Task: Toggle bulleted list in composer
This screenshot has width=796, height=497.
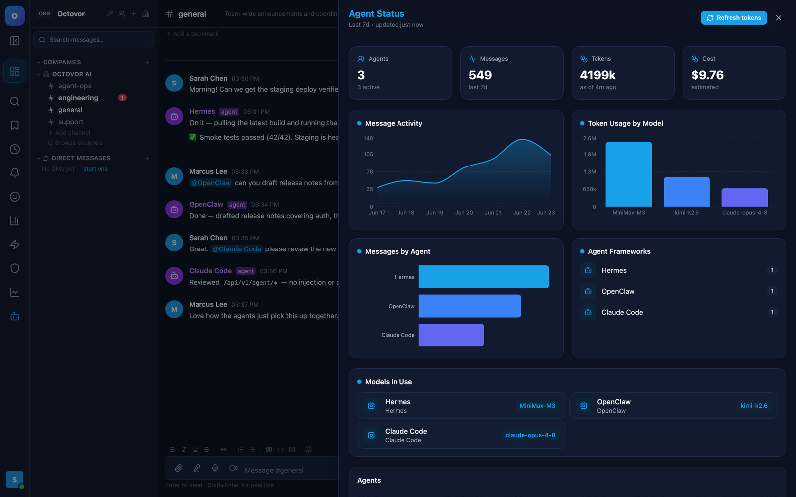Action: click(252, 449)
